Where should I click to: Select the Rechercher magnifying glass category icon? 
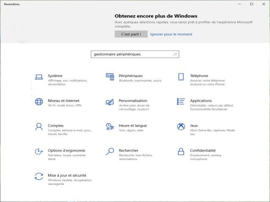[x=110, y=151]
